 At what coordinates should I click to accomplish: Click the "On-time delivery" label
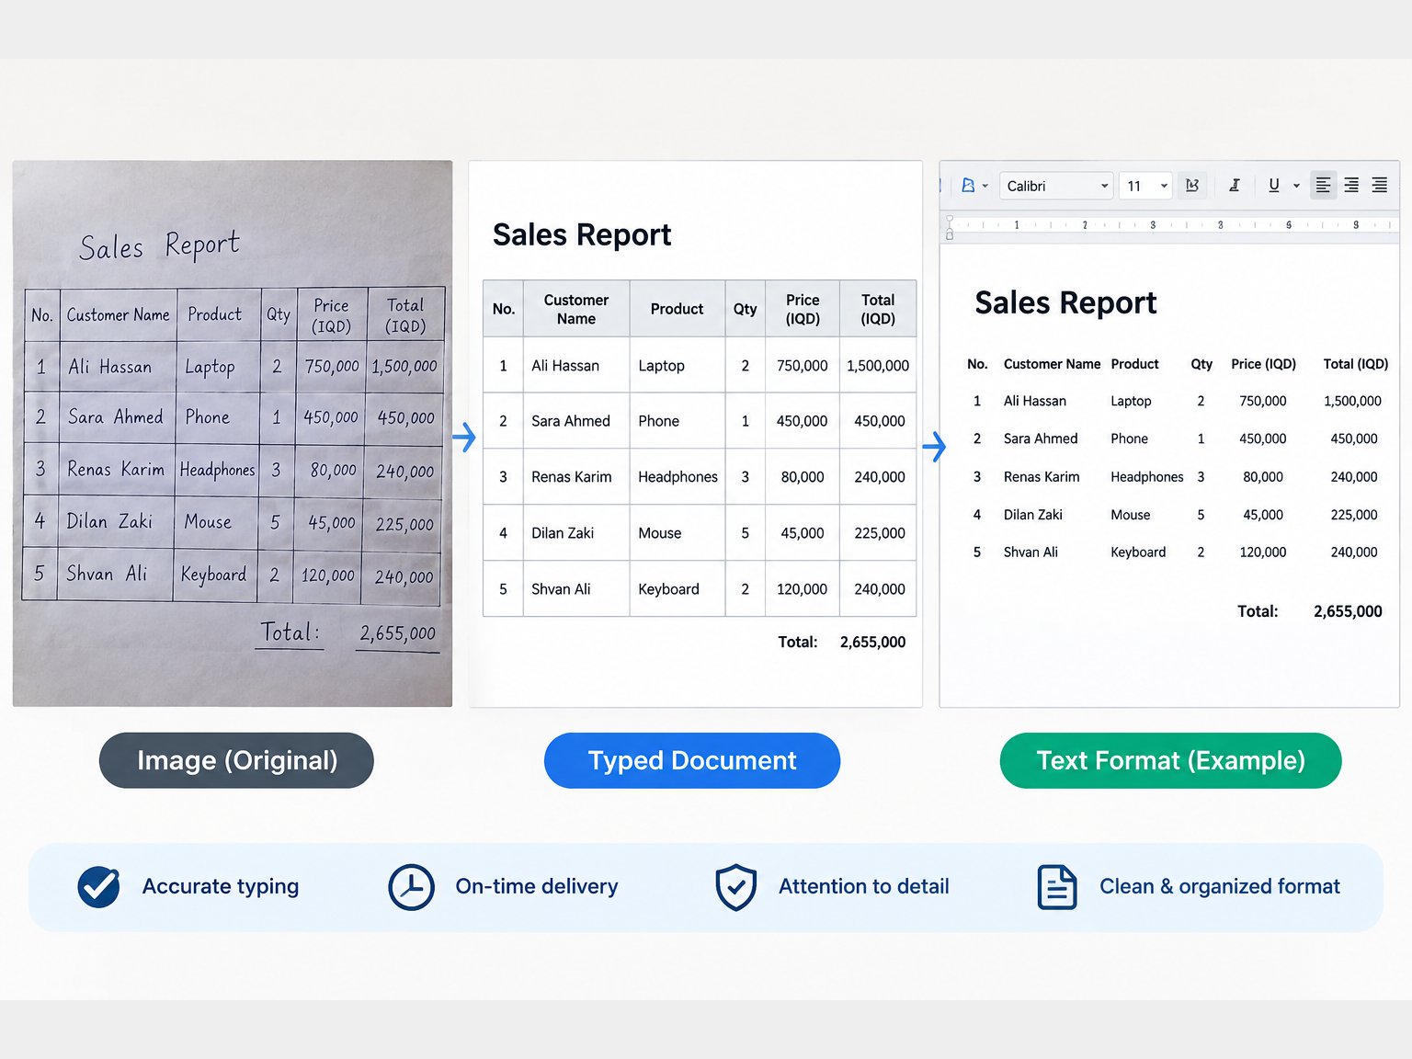537,887
